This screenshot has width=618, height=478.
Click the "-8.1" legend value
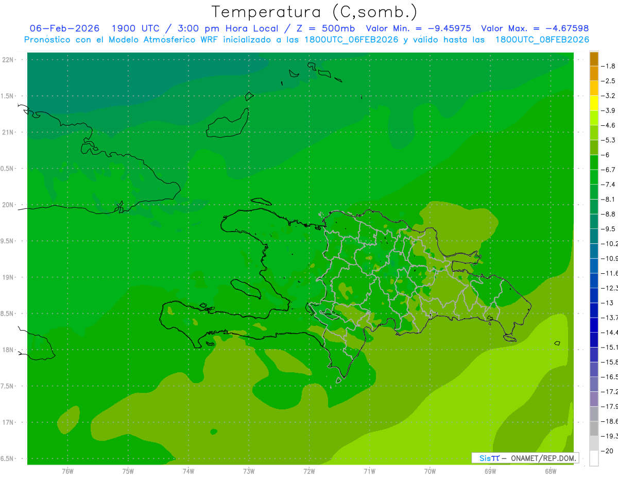pos(609,200)
